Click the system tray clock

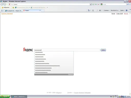[x=128, y=96]
